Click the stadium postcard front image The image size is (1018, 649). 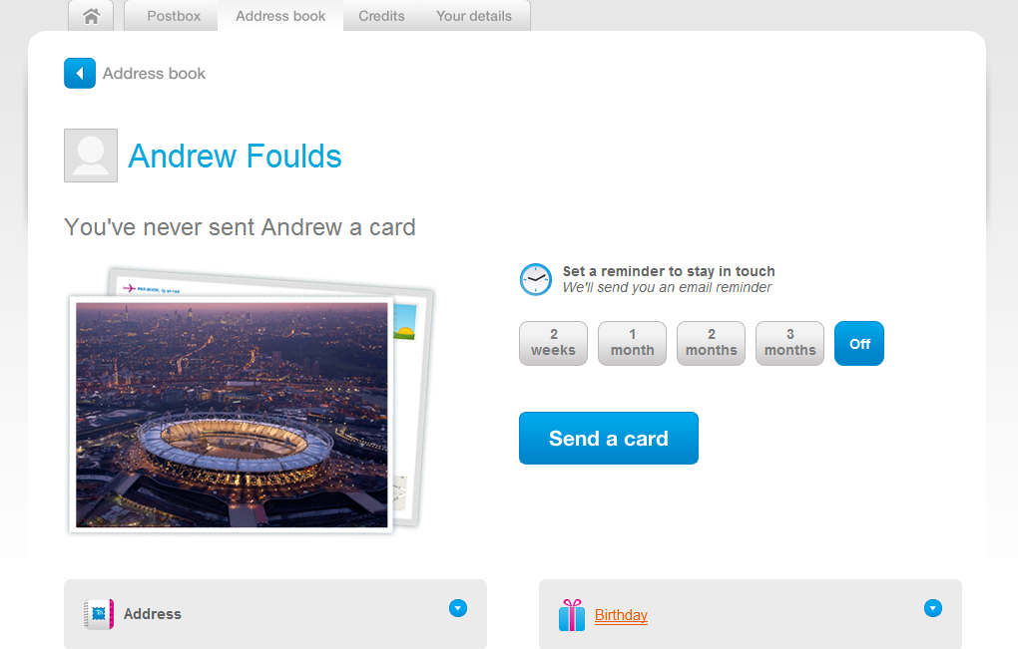point(232,415)
